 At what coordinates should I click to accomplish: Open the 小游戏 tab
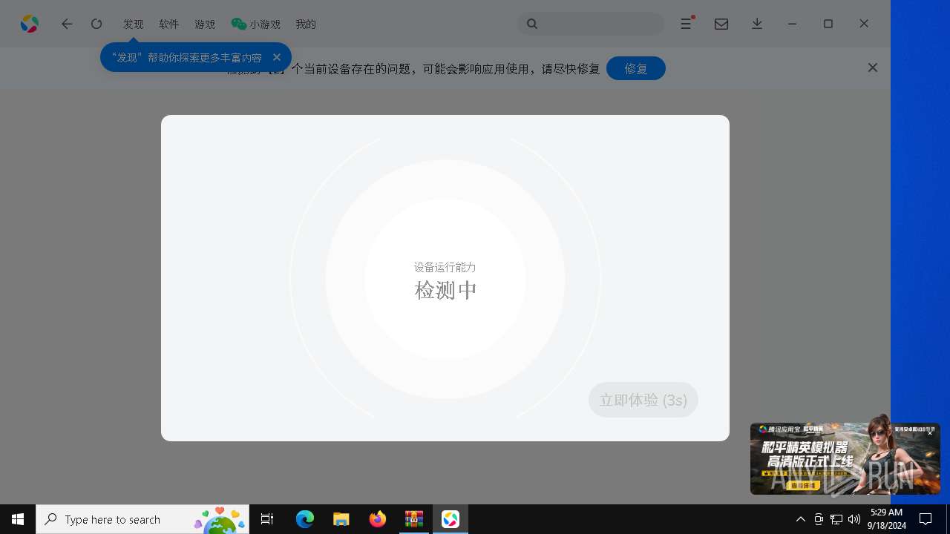coord(256,24)
